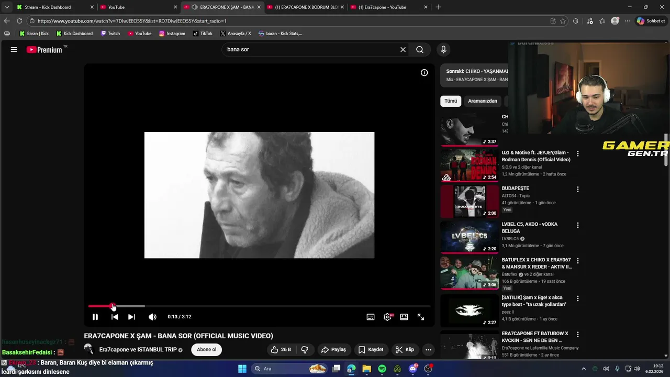
Task: Open options for SEN NE DE BEN video
Action: [x=578, y=334]
